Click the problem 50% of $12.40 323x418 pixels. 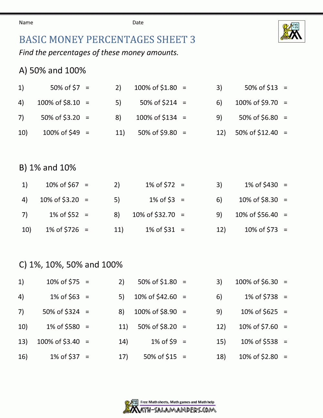[256, 132]
